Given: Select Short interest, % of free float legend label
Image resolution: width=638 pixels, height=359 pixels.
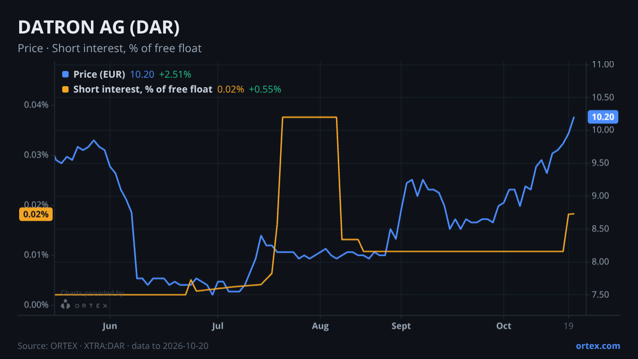Looking at the screenshot, I should pyautogui.click(x=143, y=89).
